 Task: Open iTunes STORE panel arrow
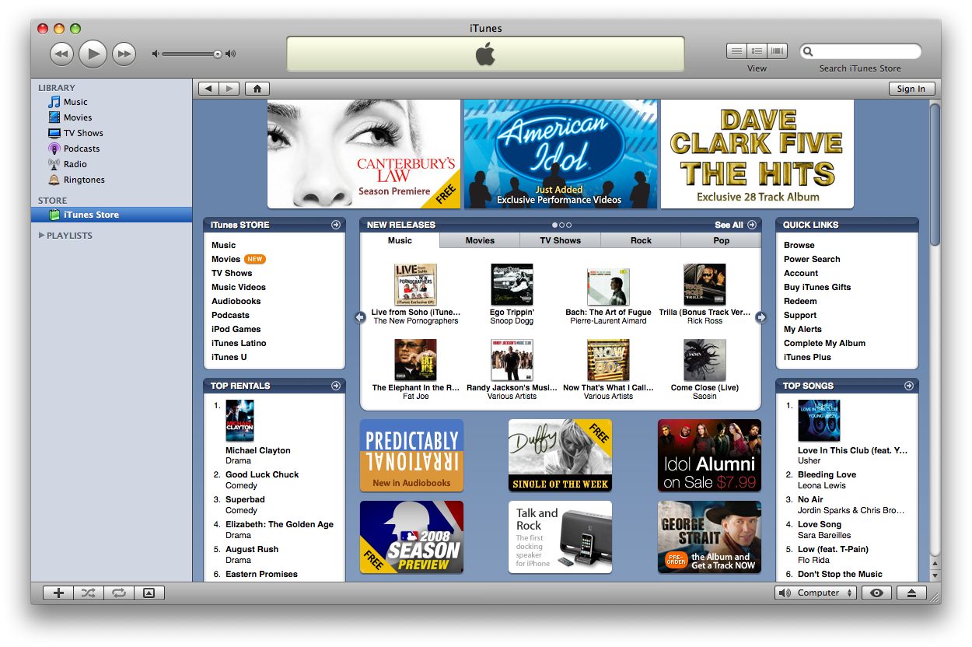(335, 225)
